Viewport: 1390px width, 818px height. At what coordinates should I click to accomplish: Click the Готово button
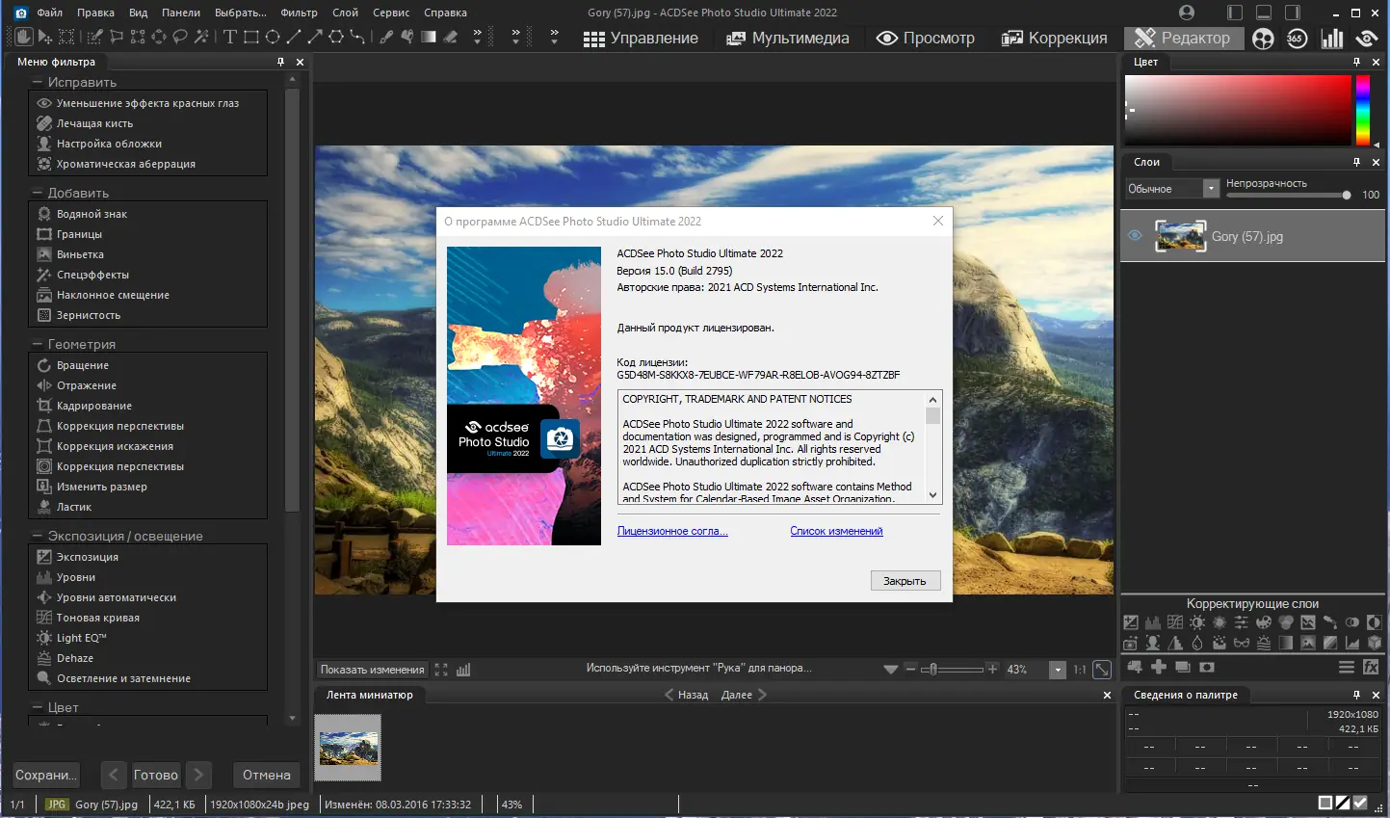click(155, 775)
